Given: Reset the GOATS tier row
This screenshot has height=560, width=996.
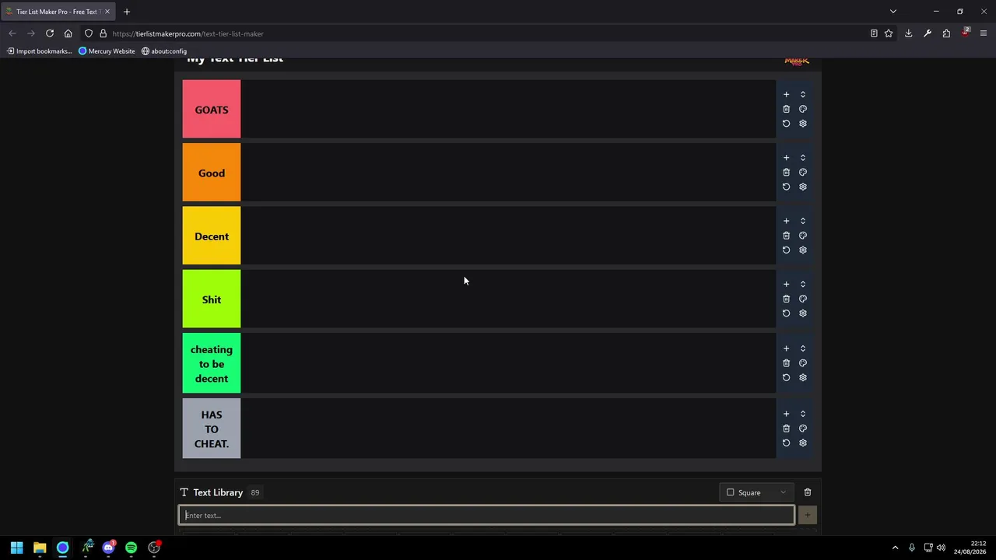Looking at the screenshot, I should 786,124.
